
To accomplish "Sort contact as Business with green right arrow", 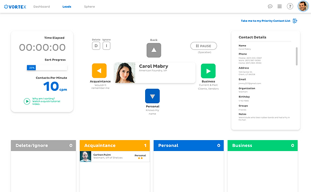I will [x=208, y=71].
